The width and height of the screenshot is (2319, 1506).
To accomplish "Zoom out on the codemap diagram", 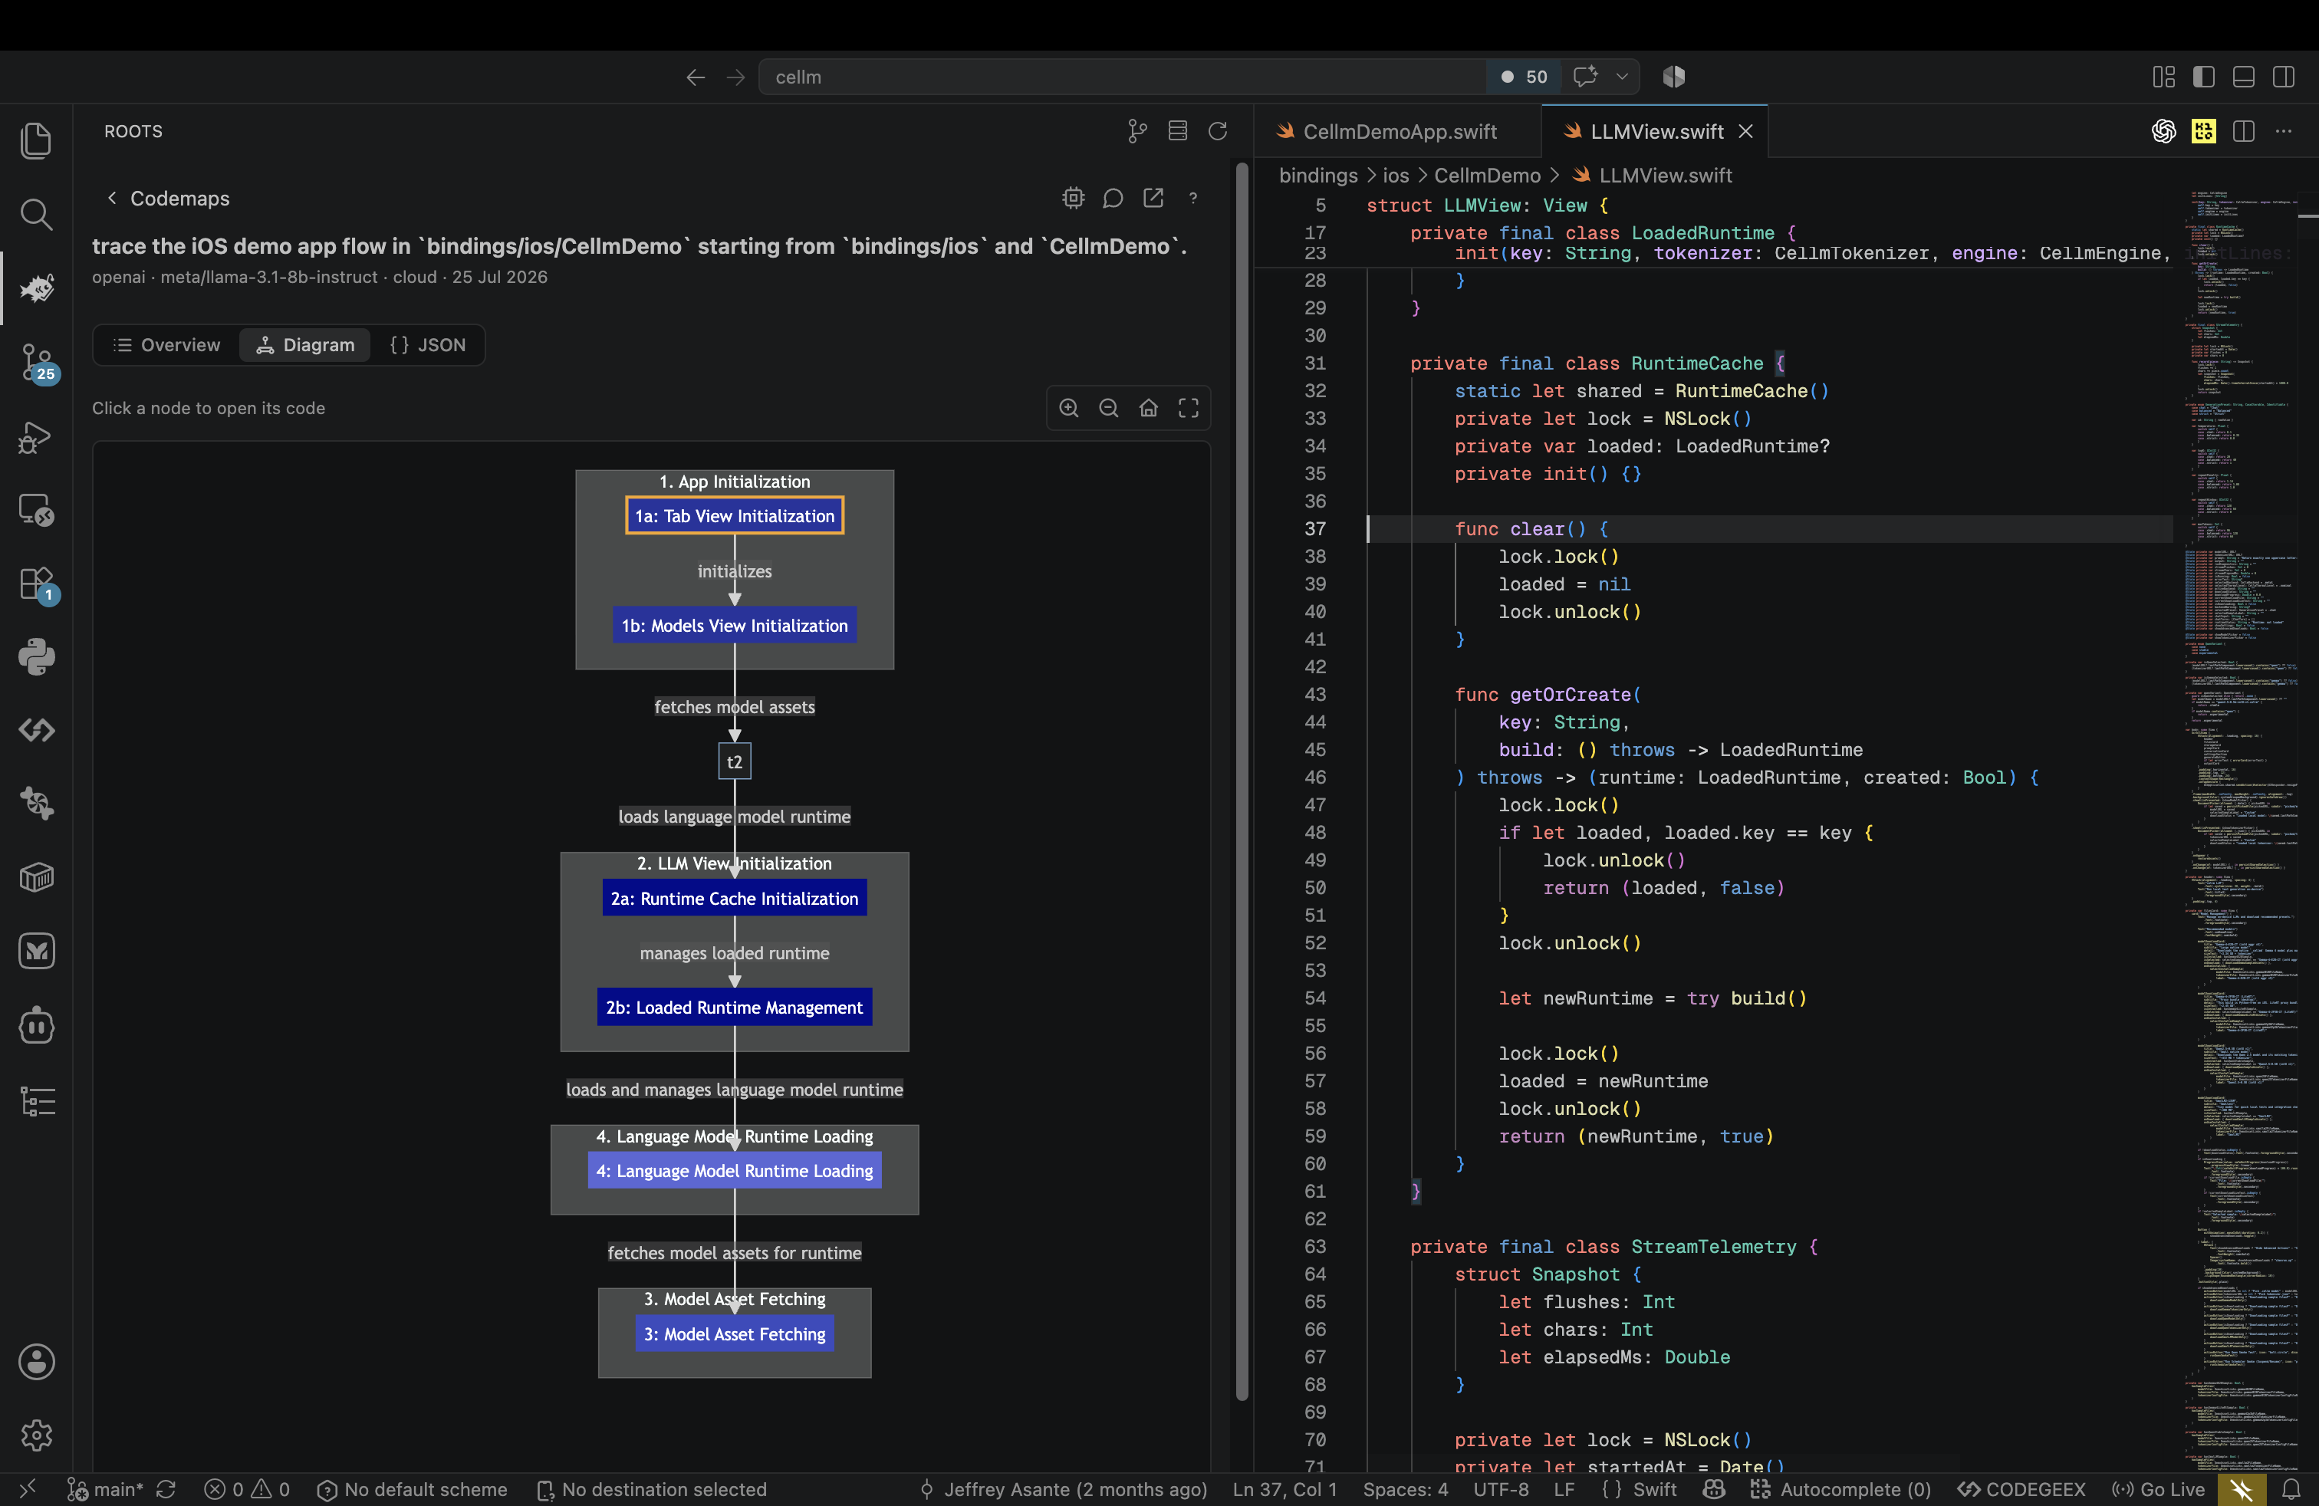I will click(1109, 408).
